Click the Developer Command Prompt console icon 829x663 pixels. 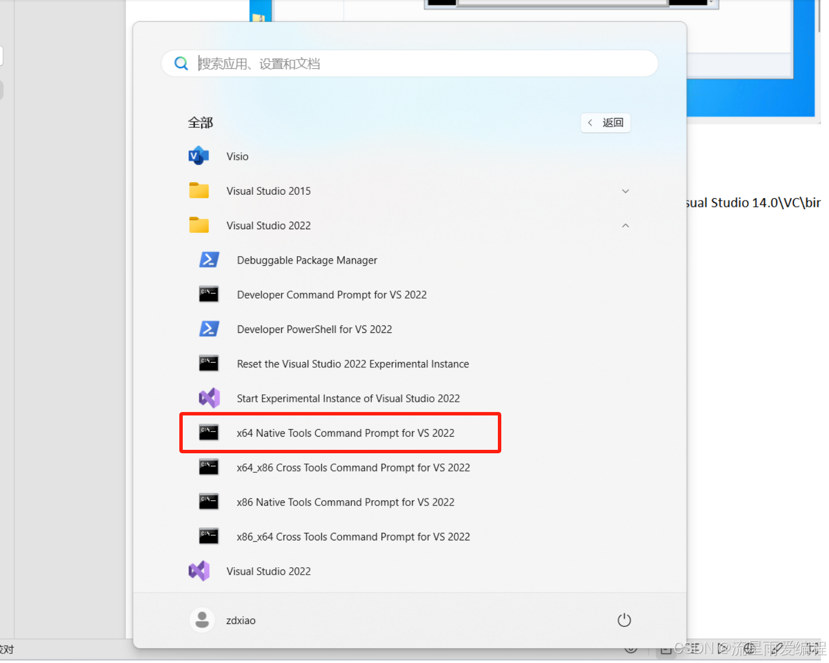pos(209,294)
